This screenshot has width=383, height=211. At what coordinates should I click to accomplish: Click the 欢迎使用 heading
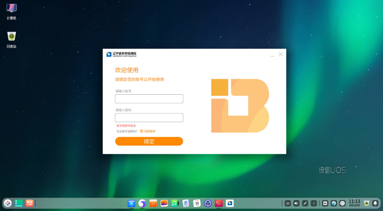[x=127, y=70]
